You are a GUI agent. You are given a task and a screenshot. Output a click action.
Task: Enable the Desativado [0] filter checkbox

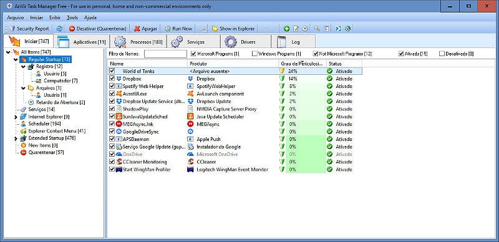(442, 54)
